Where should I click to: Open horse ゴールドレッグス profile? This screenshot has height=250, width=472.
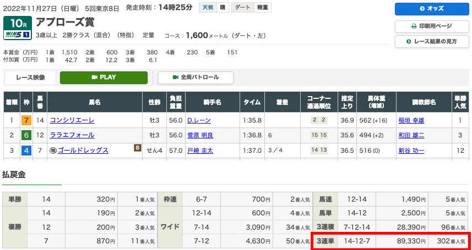[83, 151]
